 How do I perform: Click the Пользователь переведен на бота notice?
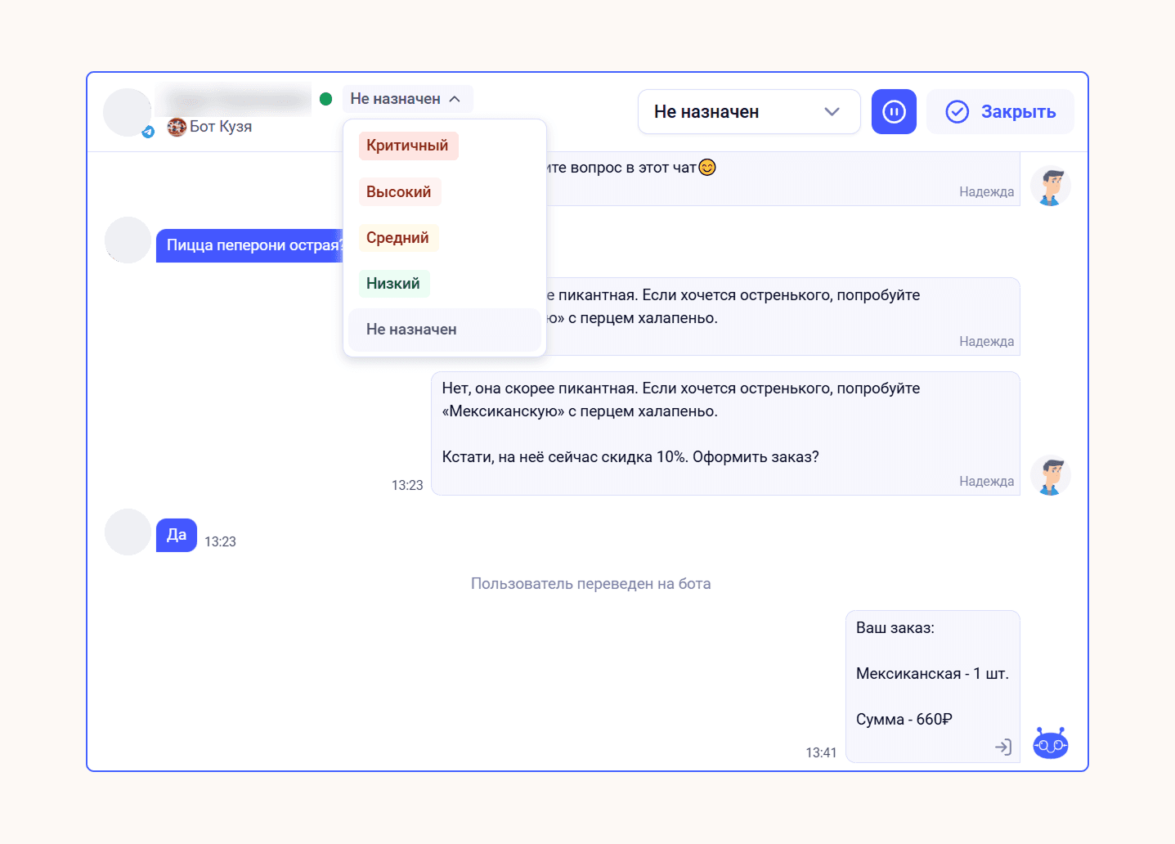(590, 584)
